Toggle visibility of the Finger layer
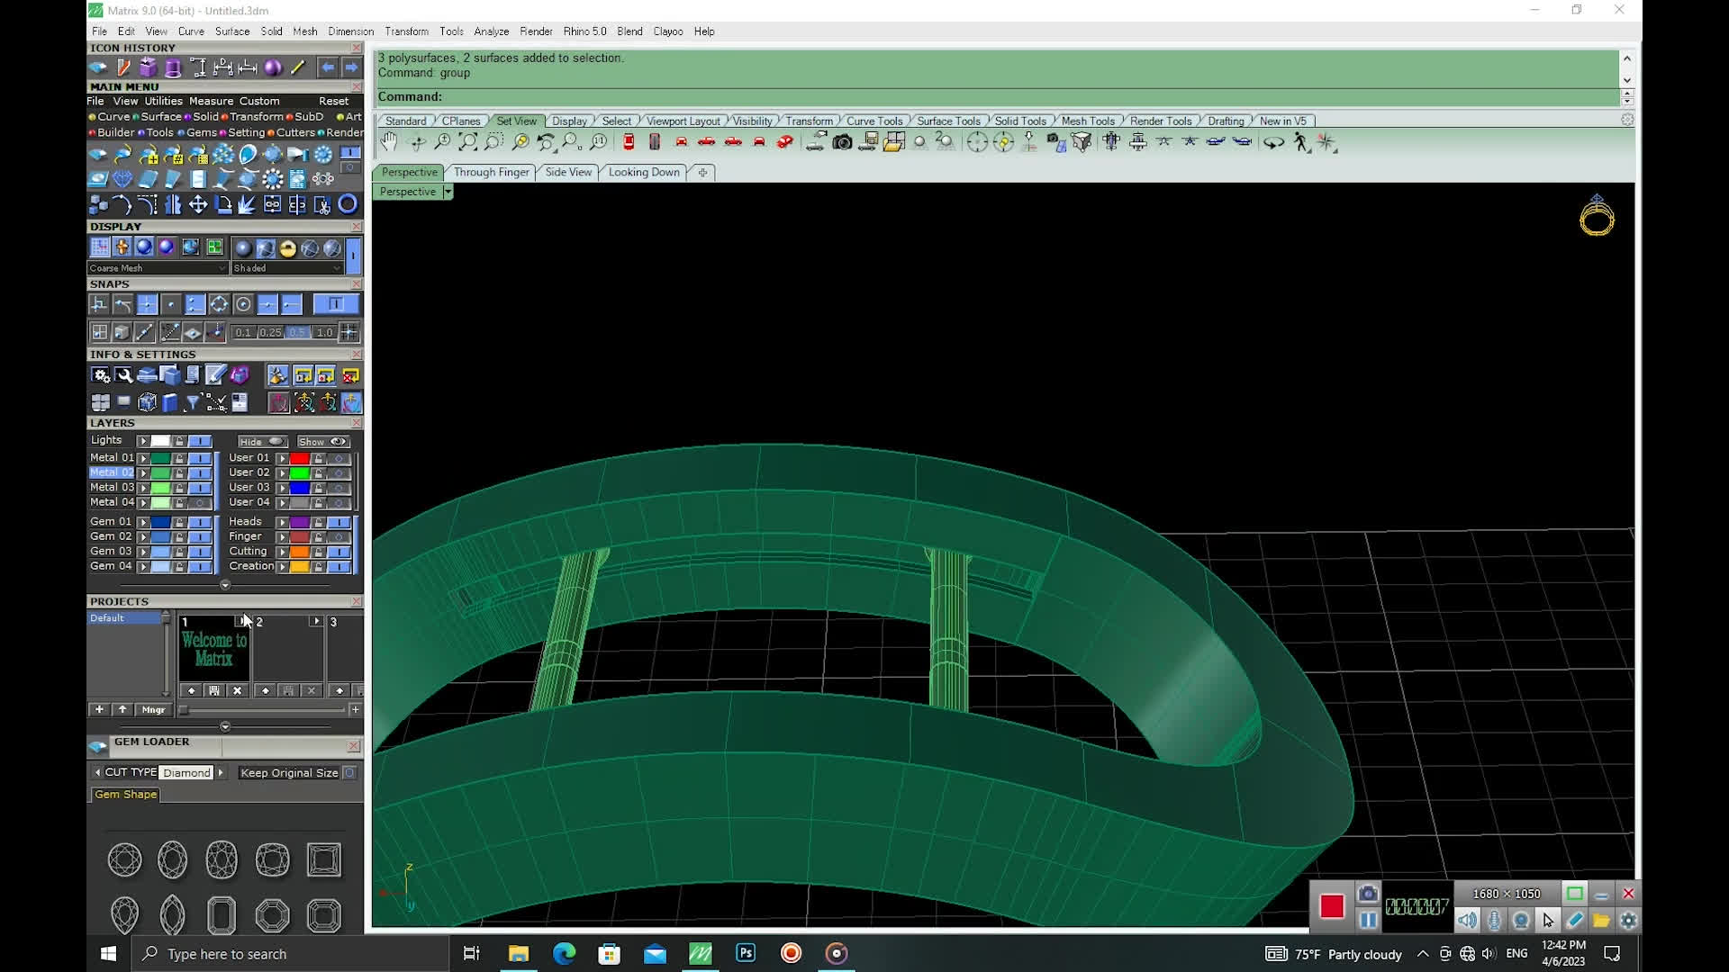The image size is (1729, 972). 339,536
